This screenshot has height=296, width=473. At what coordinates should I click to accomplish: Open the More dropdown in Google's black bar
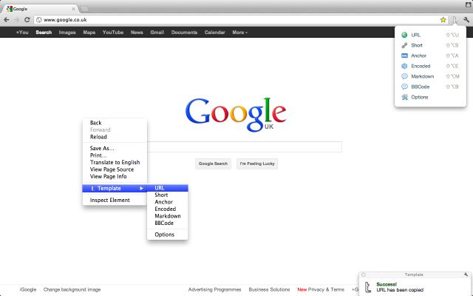pyautogui.click(x=239, y=33)
